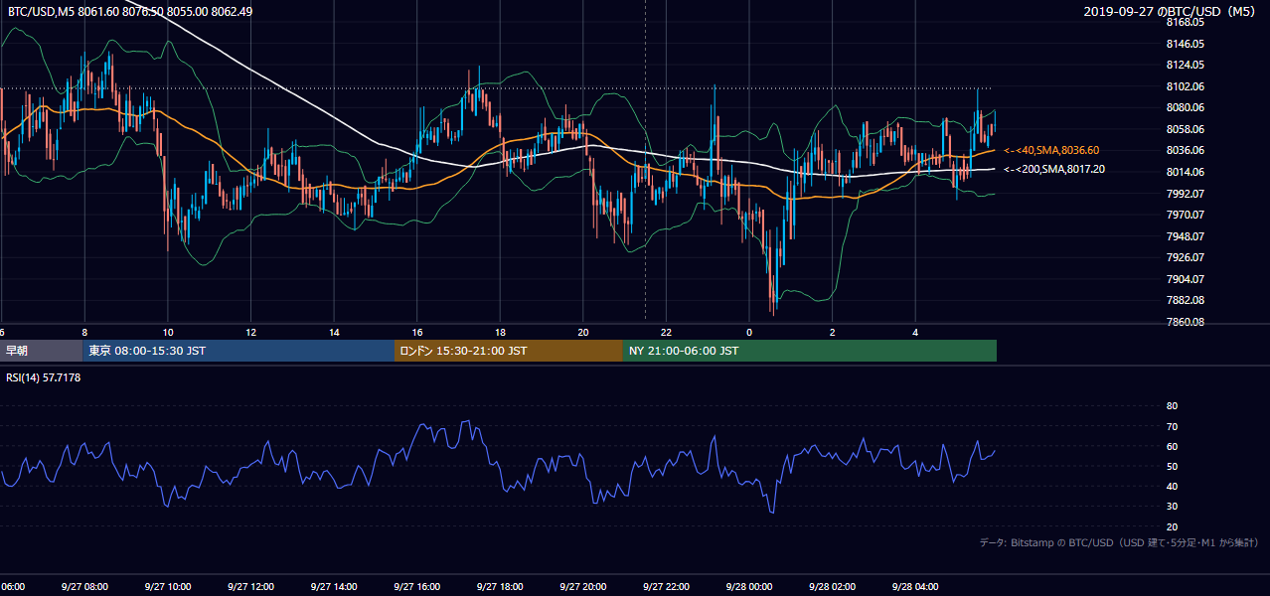Screen dimensions: 1270x596
Task: Click price axis label 8014.06
Action: (1185, 172)
